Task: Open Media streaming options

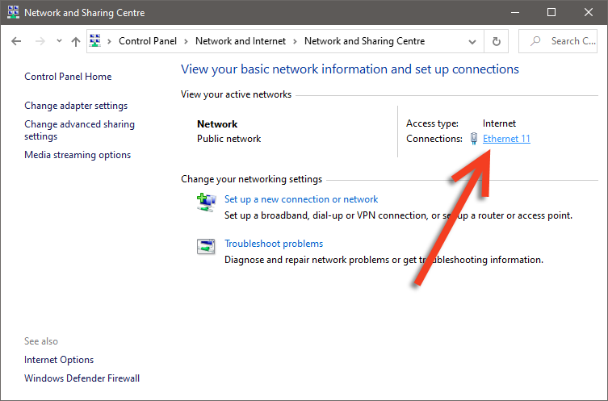Action: pyautogui.click(x=78, y=155)
